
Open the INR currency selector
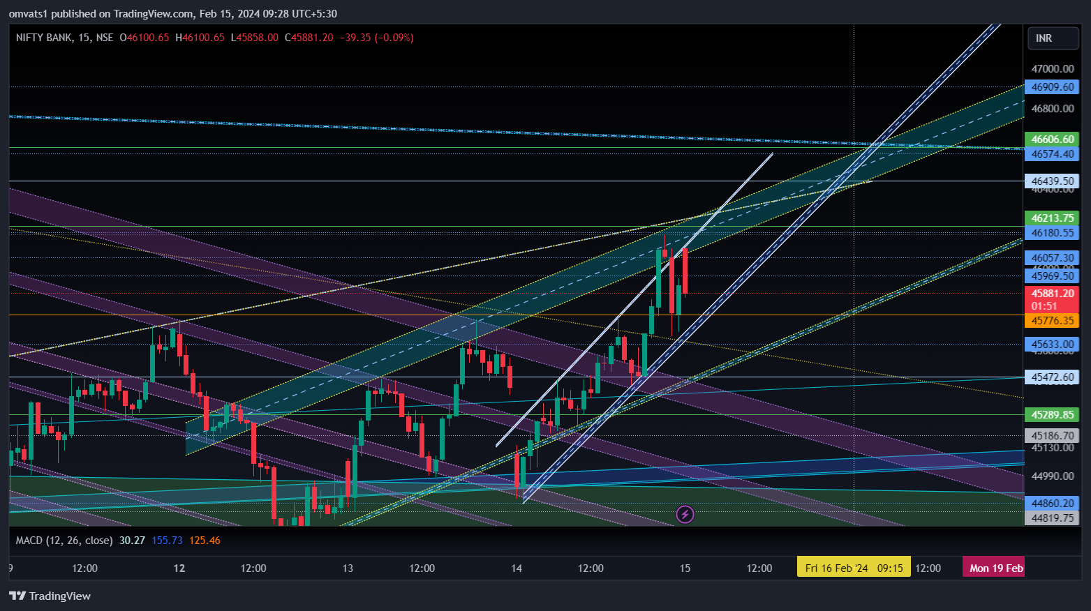[x=1053, y=38]
